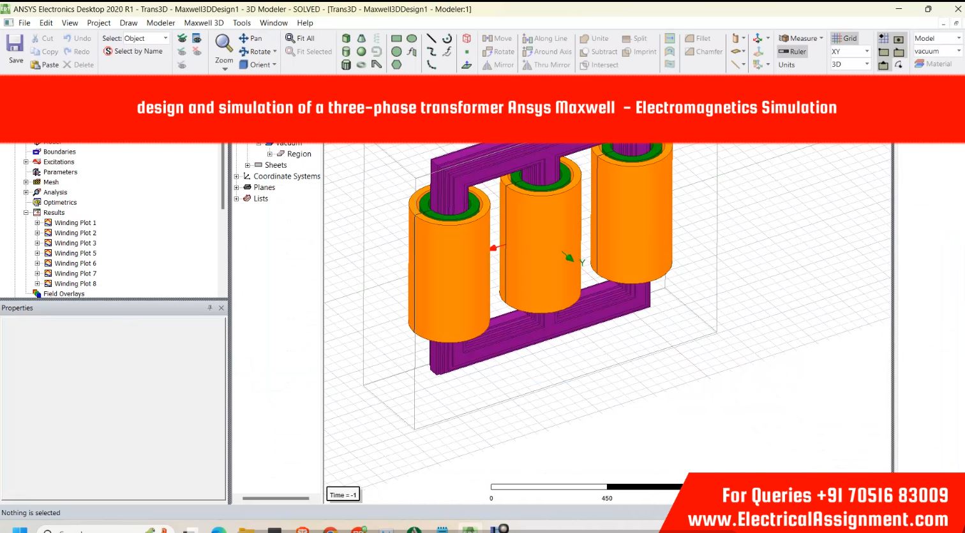The image size is (965, 533).
Task: Collapse the Results tree node
Action: [x=26, y=213]
